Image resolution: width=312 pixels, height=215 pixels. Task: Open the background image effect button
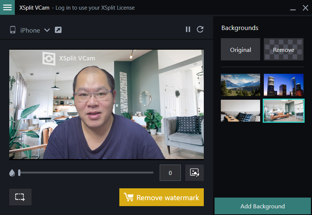pos(195,173)
